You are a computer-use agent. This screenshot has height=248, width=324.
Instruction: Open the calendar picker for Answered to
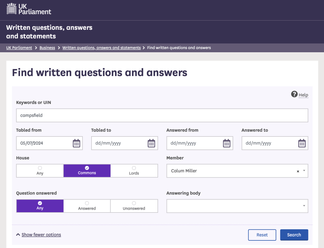pyautogui.click(x=301, y=143)
